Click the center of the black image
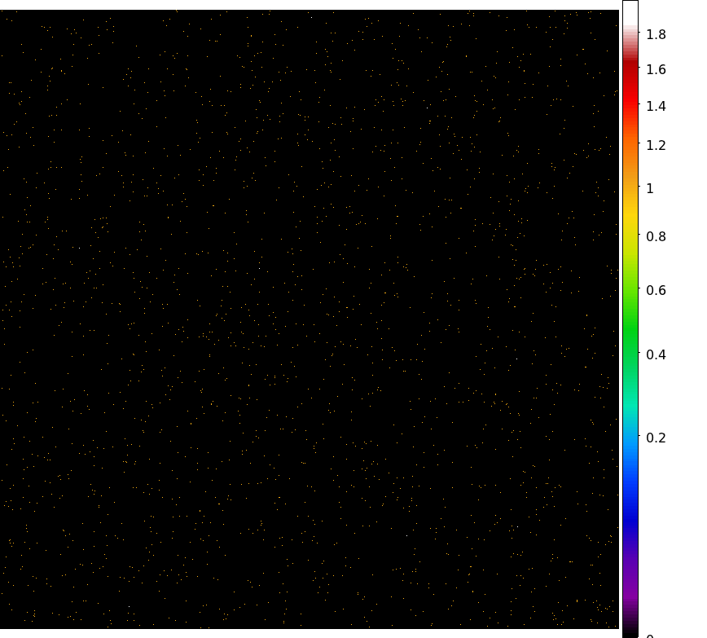The height and width of the screenshot is (638, 707). point(310,319)
